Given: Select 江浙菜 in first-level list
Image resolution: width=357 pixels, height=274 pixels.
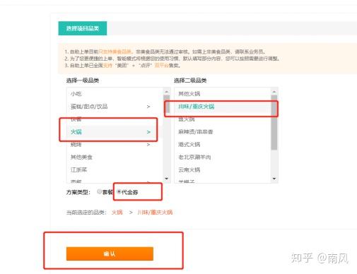Looking at the screenshot, I should 115,169.
